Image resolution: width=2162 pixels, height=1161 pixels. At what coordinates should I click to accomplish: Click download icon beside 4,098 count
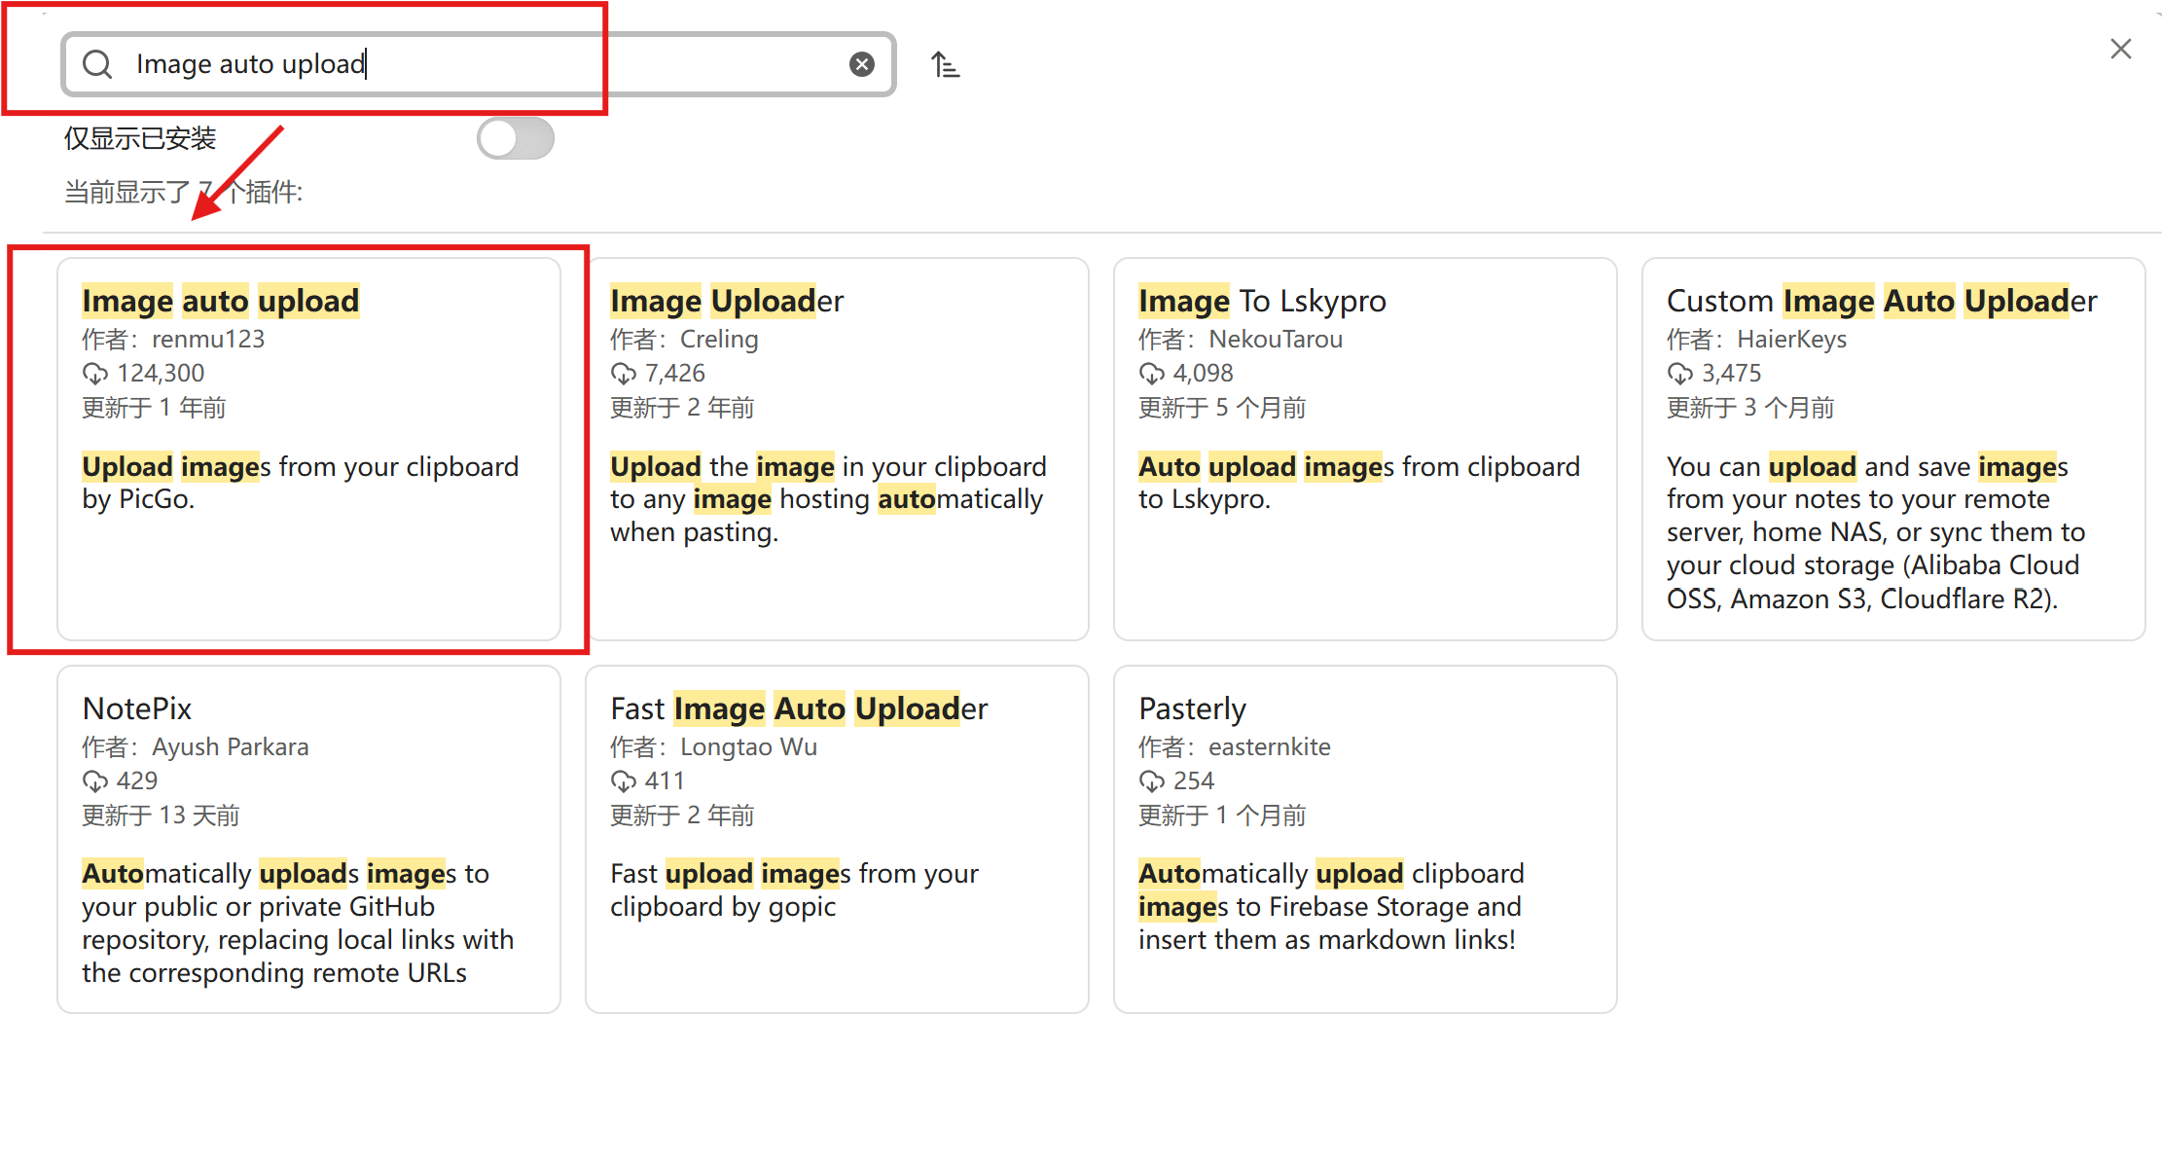click(1151, 374)
